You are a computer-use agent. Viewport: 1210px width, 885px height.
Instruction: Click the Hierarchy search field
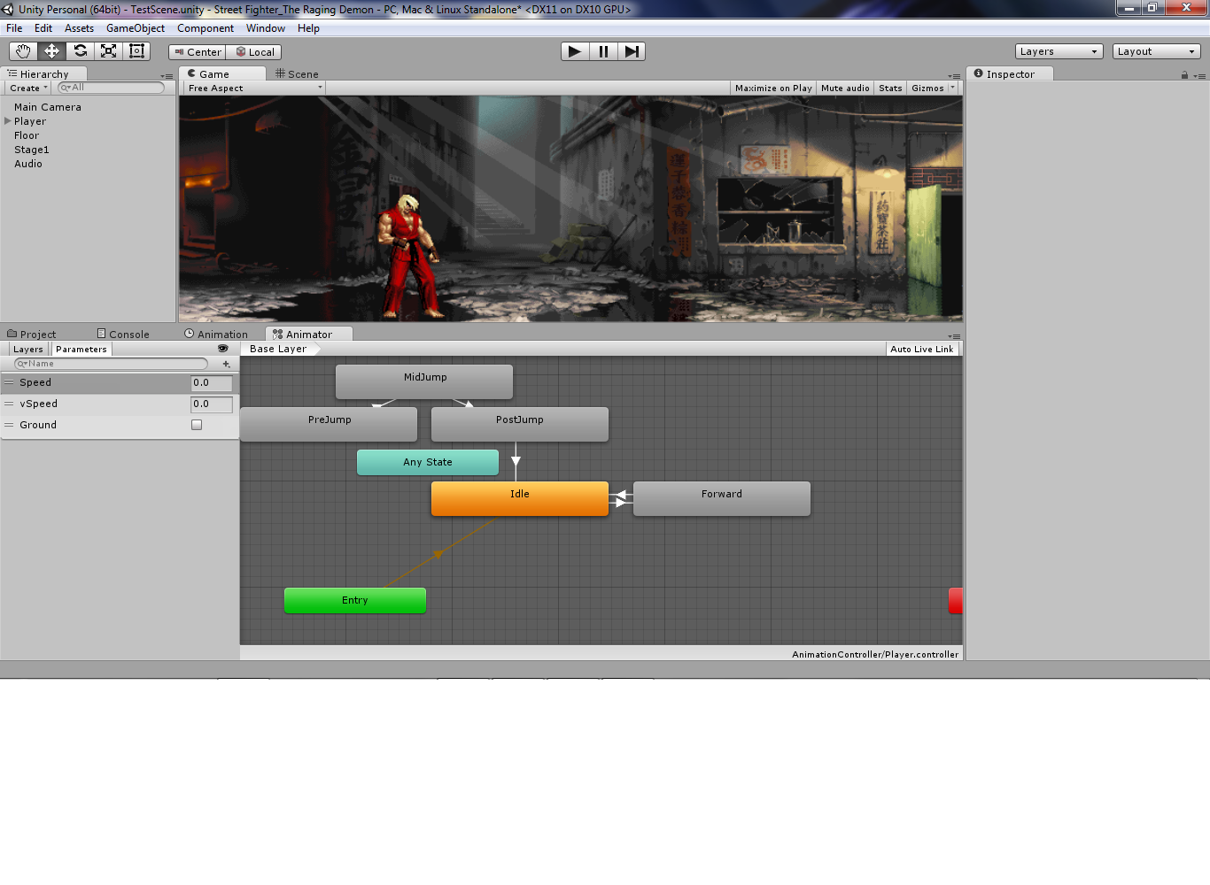click(112, 88)
